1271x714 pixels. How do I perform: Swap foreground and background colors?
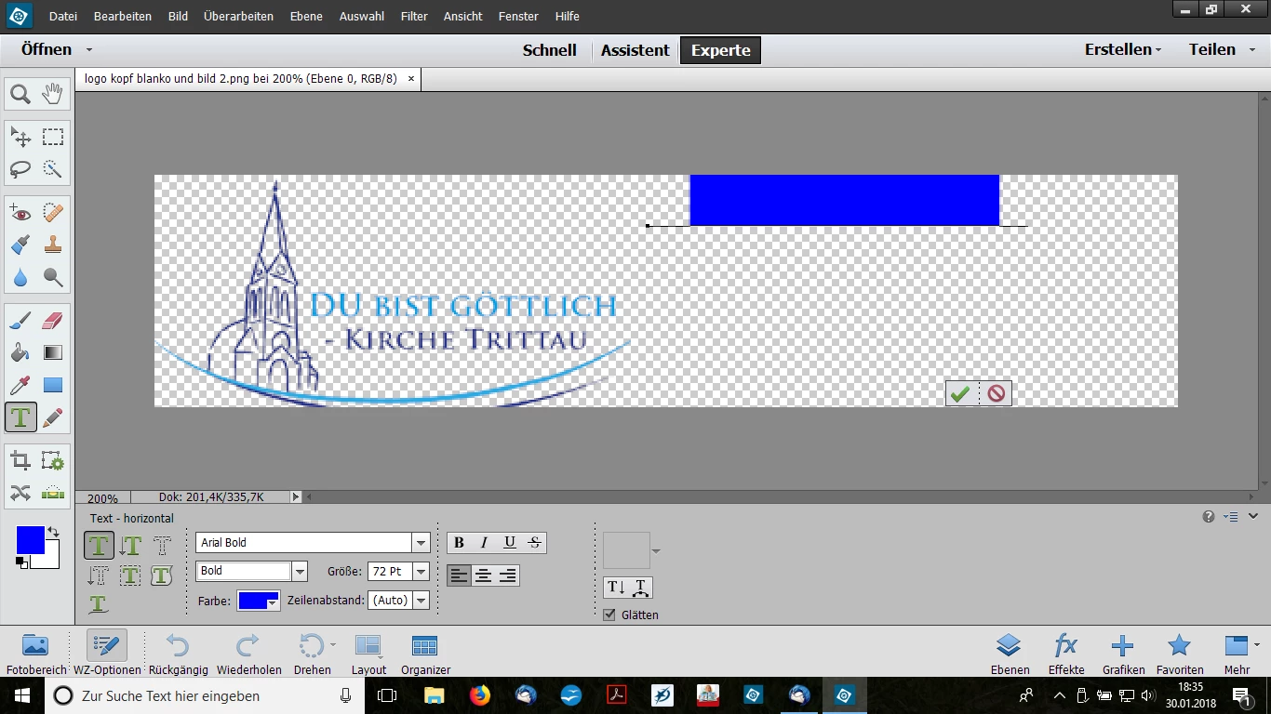pos(54,532)
